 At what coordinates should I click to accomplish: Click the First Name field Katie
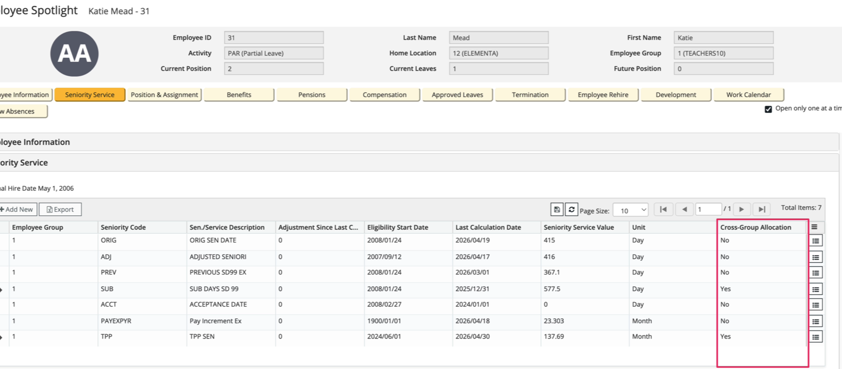click(724, 37)
